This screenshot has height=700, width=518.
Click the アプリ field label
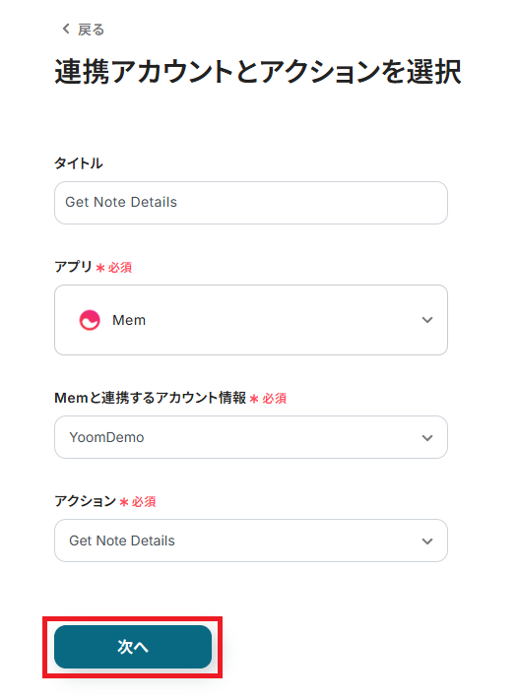[x=73, y=267]
